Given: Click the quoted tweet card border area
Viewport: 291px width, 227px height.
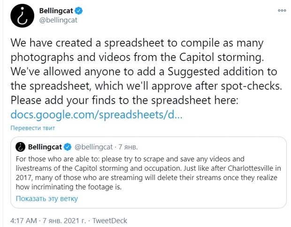Looking at the screenshot, I should (x=148, y=173).
